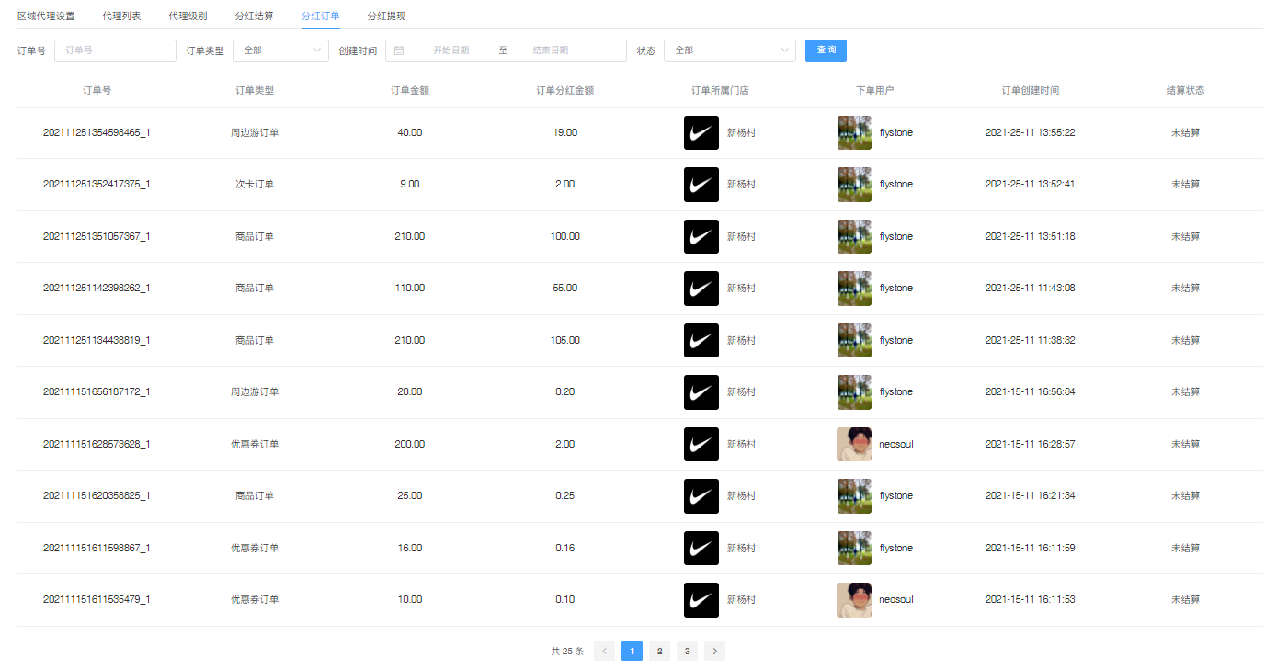
Task: Click order amount 200.00
Action: pyautogui.click(x=410, y=444)
